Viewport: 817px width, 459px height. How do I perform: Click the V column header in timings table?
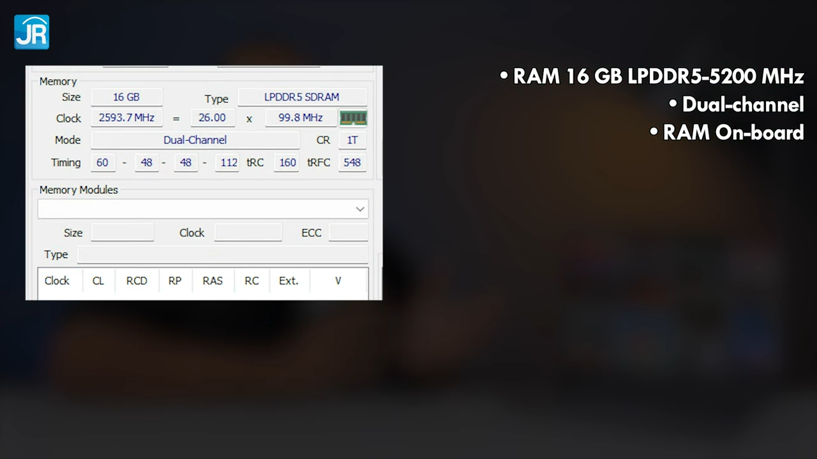point(338,280)
